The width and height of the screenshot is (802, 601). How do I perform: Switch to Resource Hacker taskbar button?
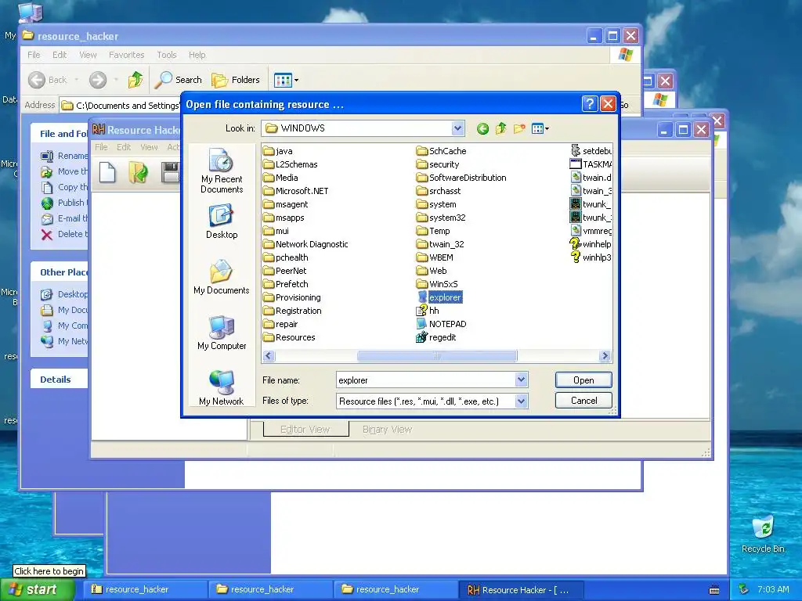[x=520, y=590]
